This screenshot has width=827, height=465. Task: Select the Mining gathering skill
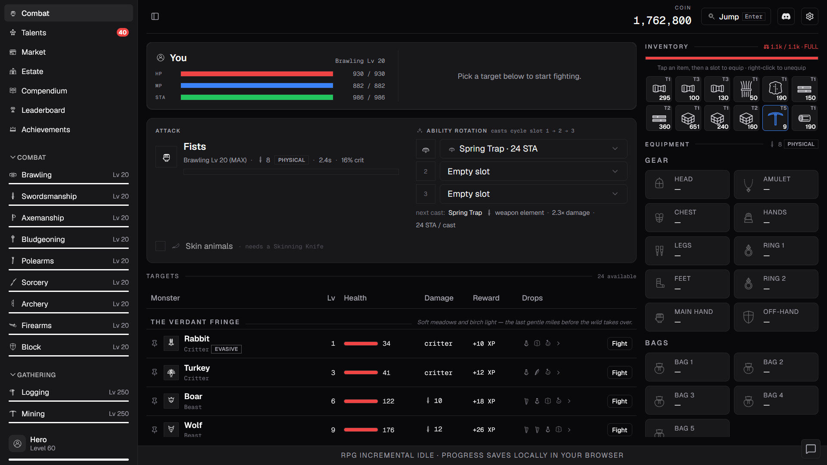69,414
